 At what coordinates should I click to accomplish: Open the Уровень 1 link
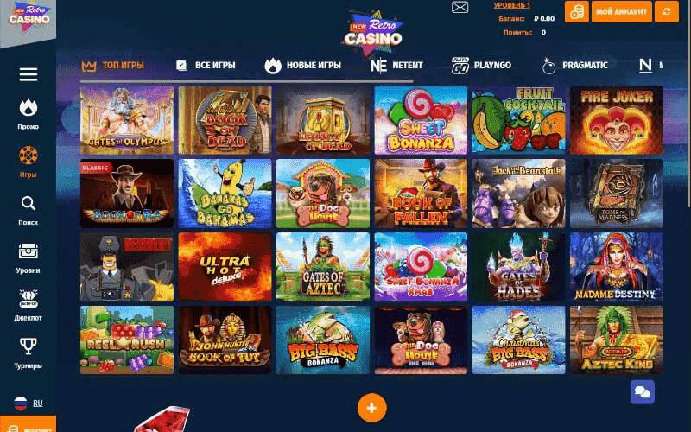point(511,5)
